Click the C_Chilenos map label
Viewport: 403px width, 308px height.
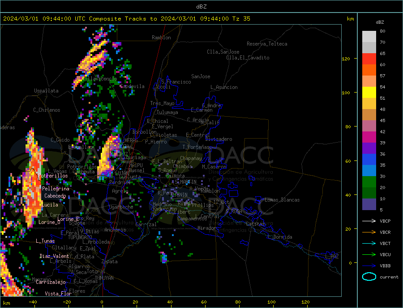(47, 110)
